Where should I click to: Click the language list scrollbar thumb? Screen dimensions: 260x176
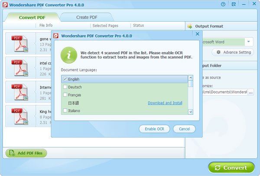click(191, 83)
